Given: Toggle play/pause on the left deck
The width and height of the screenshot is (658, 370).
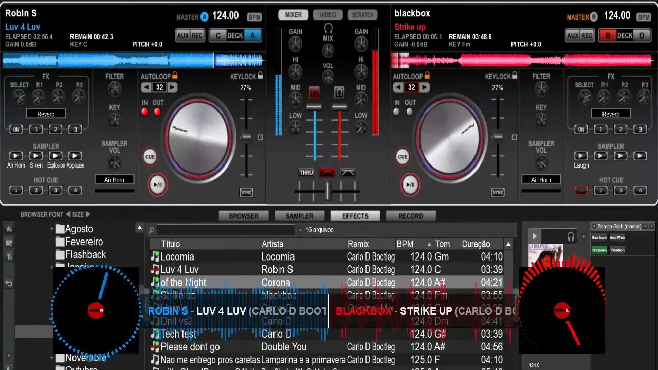Looking at the screenshot, I should coord(157,185).
